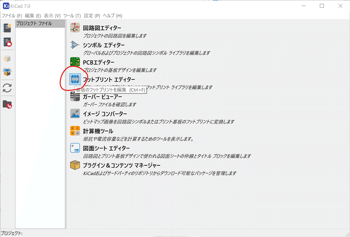Launch the Symbol Editor (シンボル エディター) icon
The height and width of the screenshot is (237, 350).
tap(75, 45)
